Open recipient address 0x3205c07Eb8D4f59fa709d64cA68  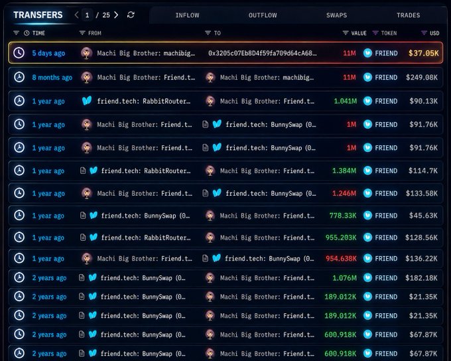pos(263,53)
